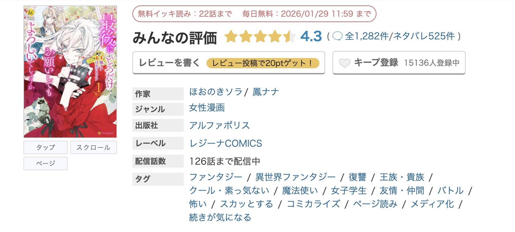Select the ページ reading mode
Viewport: 515px width, 232px height.
pyautogui.click(x=45, y=164)
